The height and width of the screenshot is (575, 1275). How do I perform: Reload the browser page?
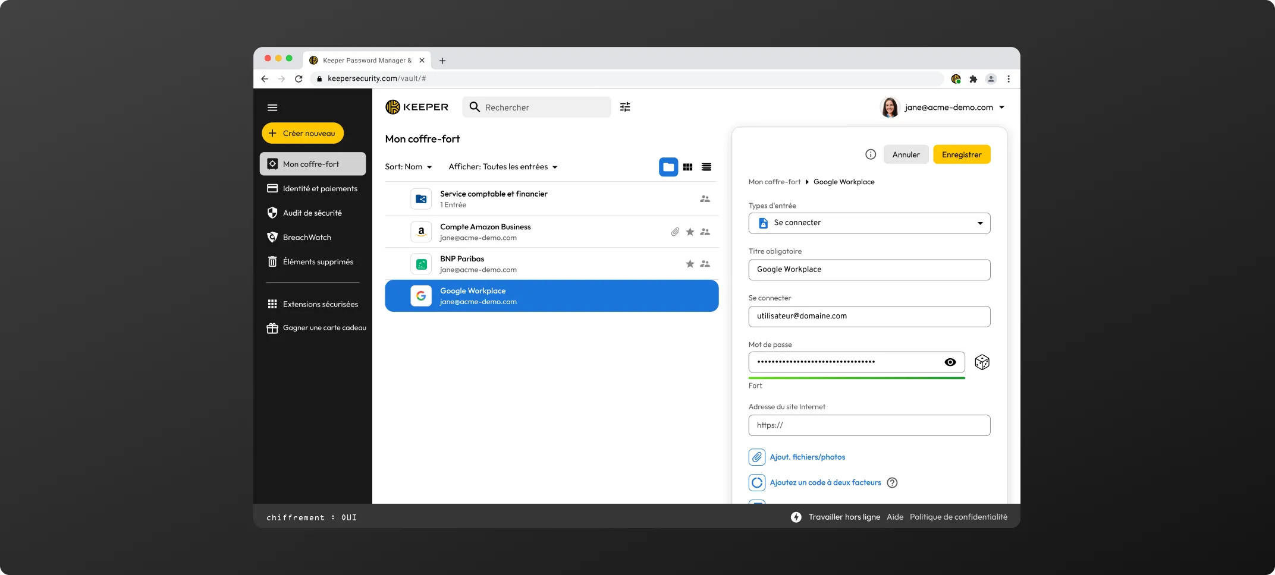[x=299, y=78]
